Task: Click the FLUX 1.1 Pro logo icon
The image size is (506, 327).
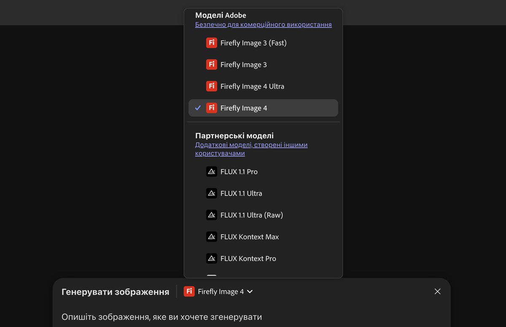Action: [211, 172]
